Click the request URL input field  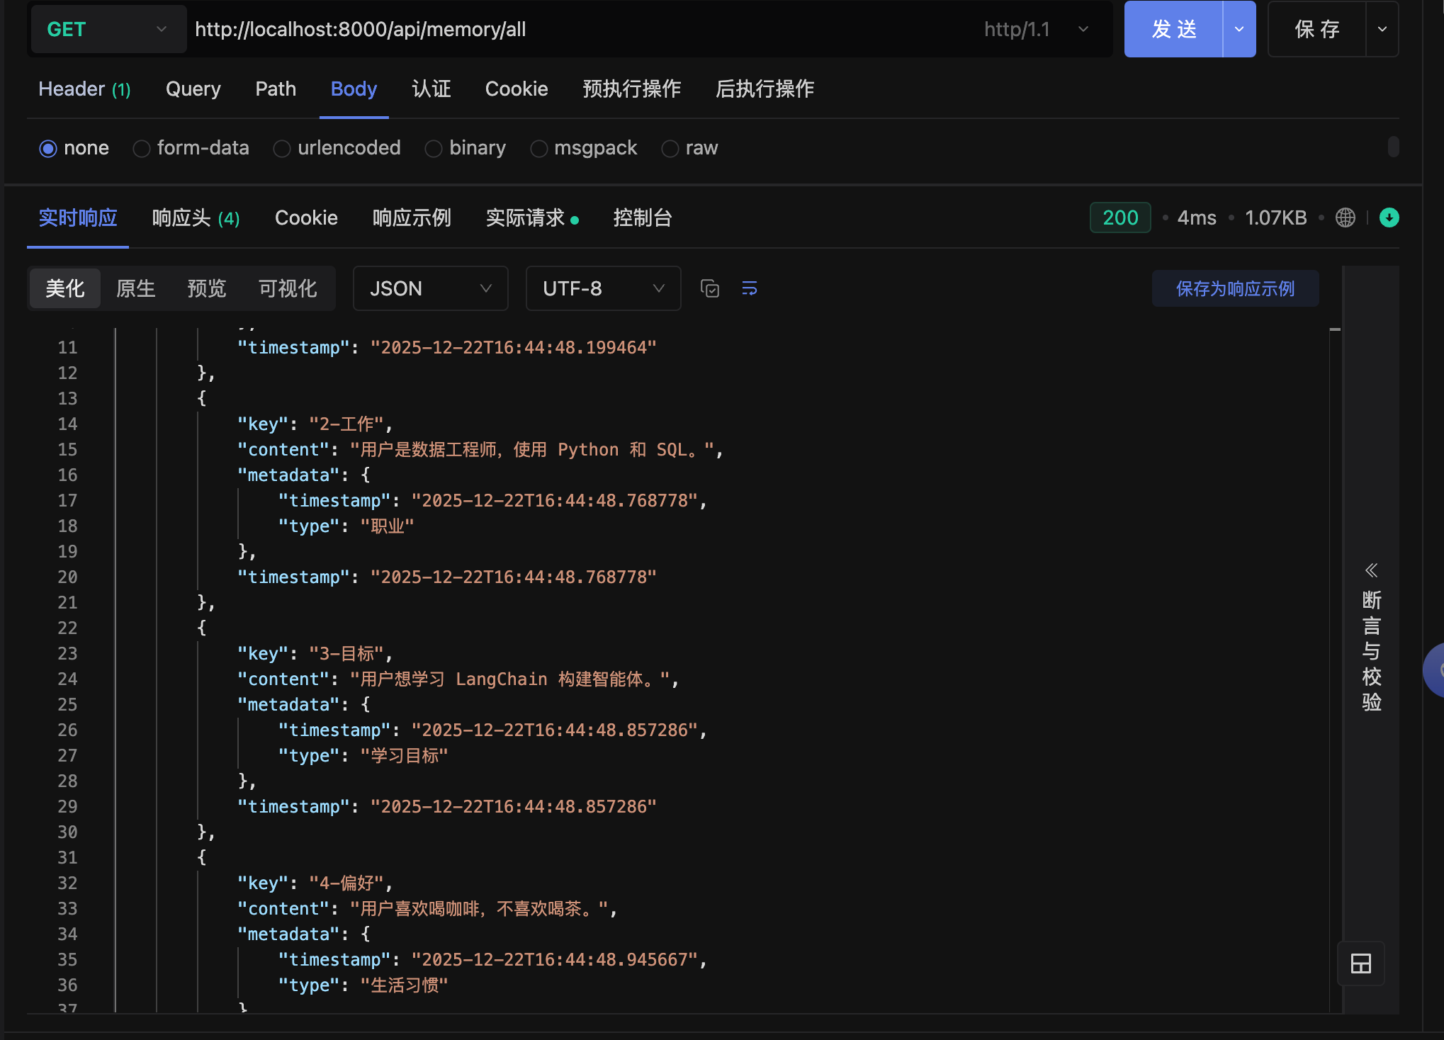coord(567,29)
